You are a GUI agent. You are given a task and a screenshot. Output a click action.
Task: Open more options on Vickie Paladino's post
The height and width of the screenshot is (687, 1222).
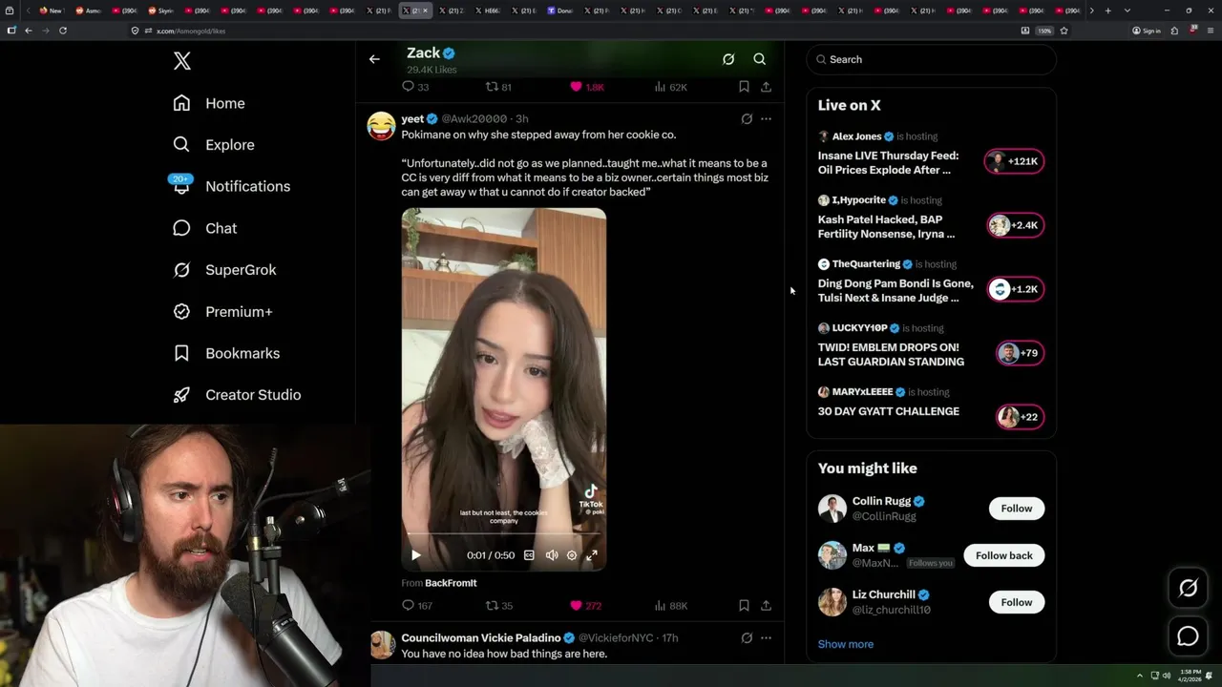pos(766,637)
